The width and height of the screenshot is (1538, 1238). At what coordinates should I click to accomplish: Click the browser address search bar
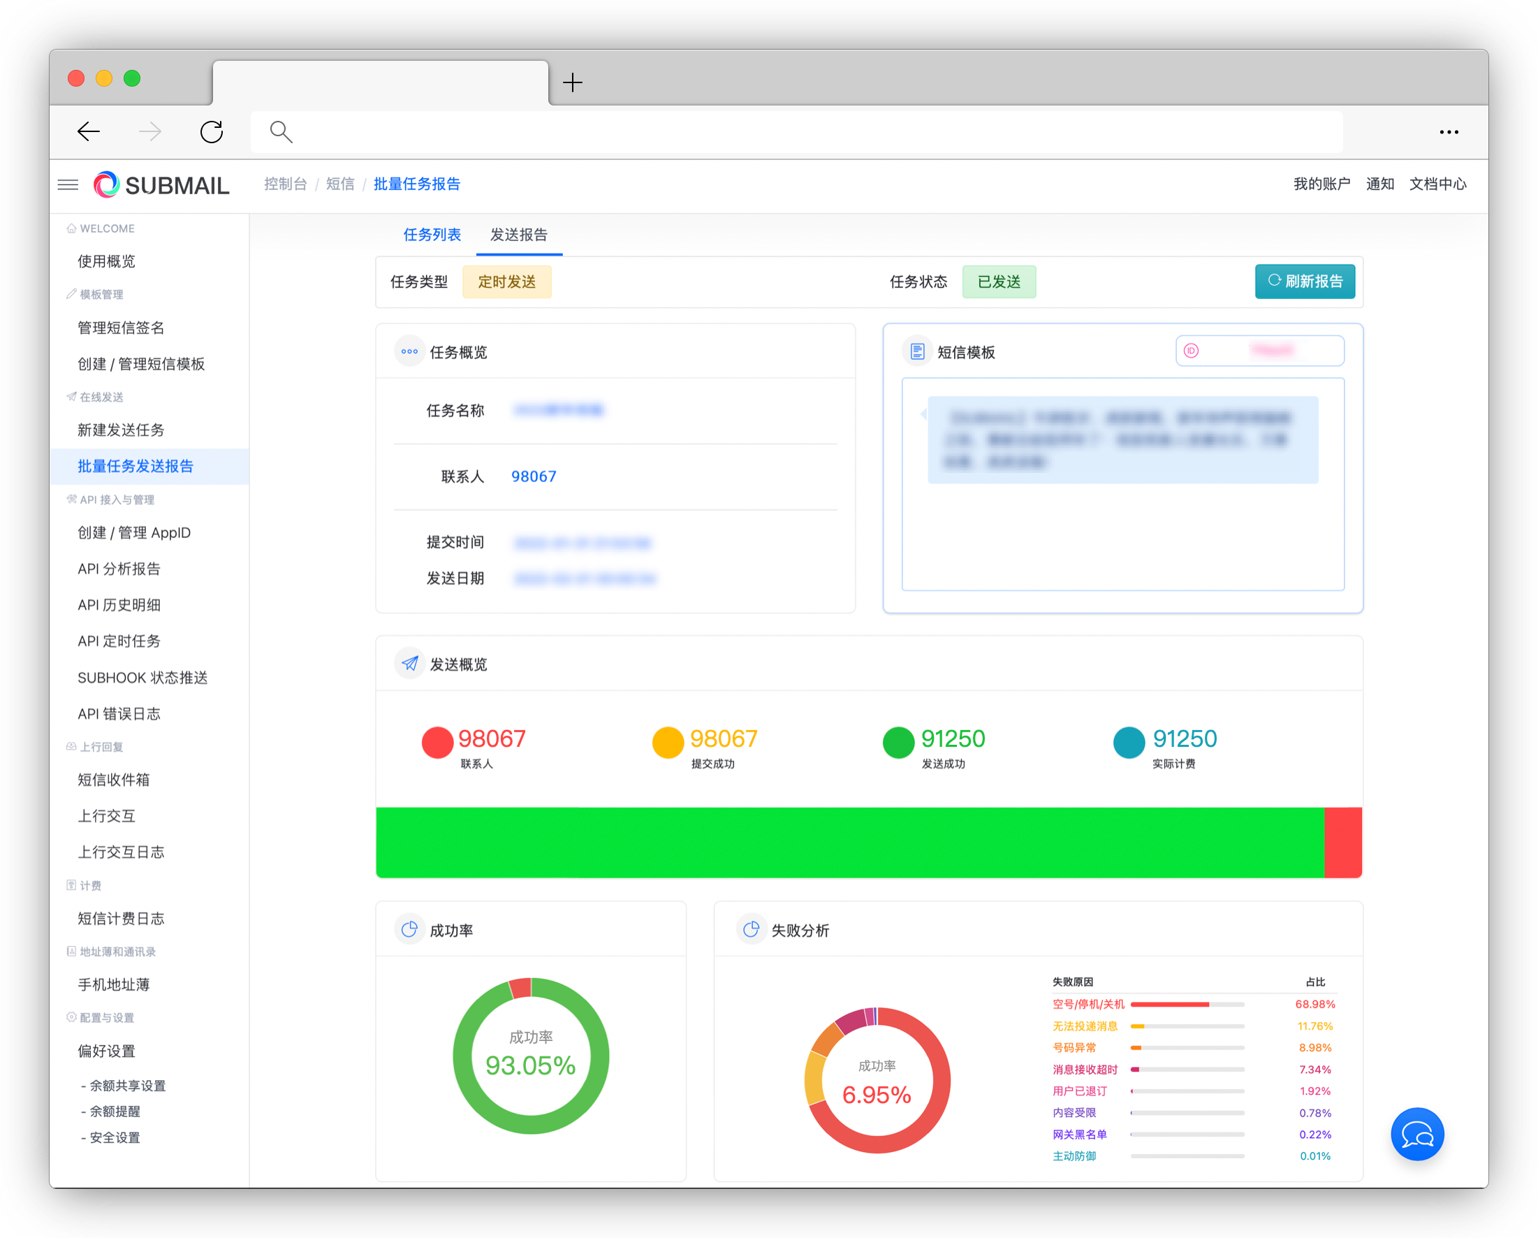tap(796, 132)
